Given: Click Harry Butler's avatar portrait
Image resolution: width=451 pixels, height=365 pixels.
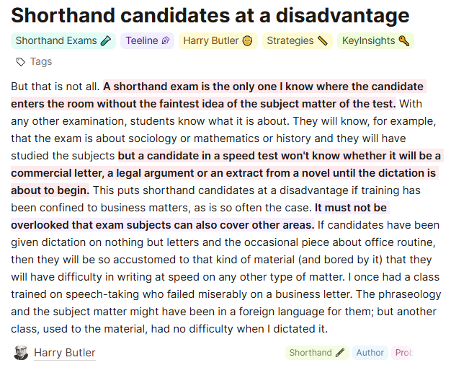Looking at the screenshot, I should tap(21, 353).
